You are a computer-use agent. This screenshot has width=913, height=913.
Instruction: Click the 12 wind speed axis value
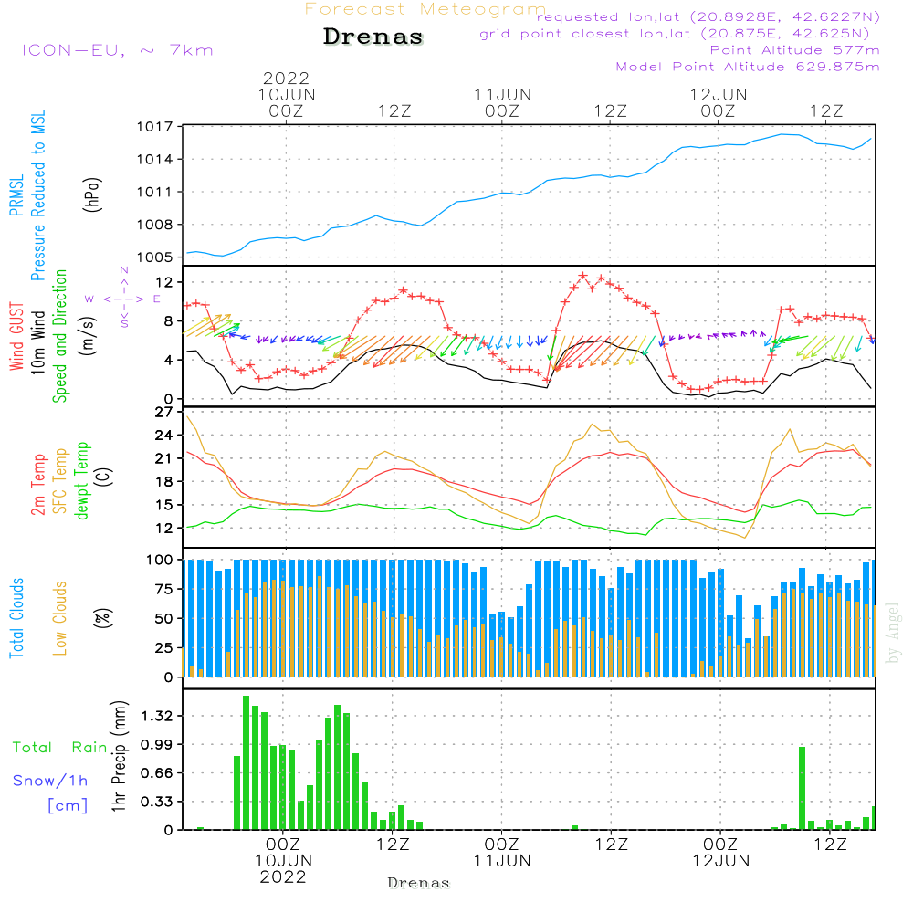point(164,282)
